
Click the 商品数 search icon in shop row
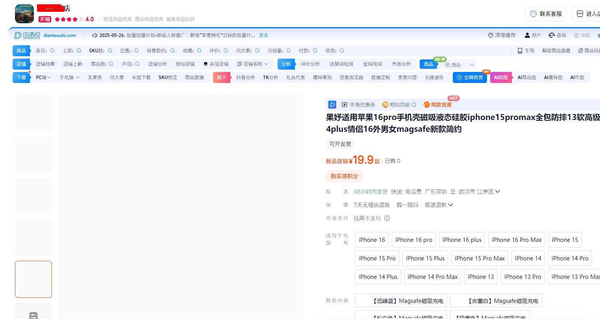click(111, 64)
